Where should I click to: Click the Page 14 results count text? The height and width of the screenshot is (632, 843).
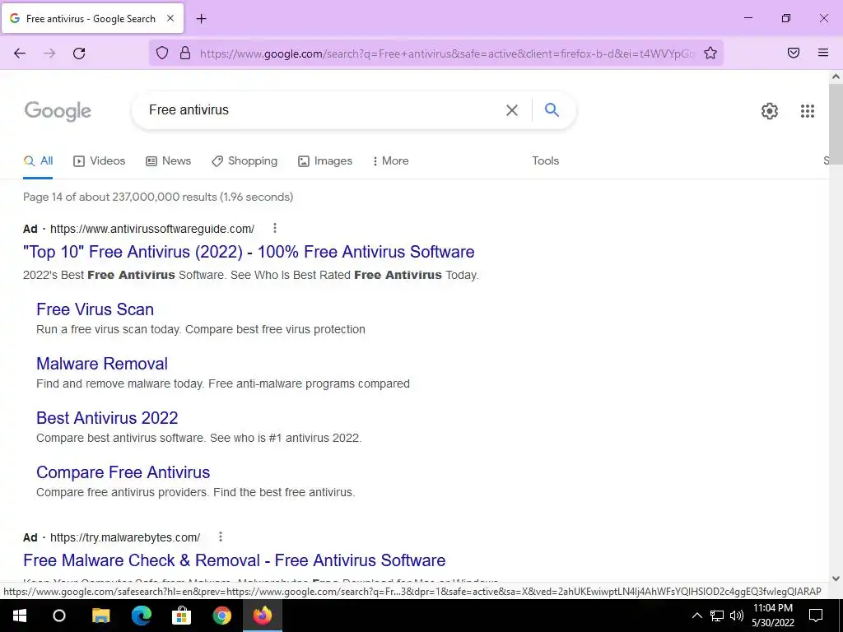click(x=158, y=197)
